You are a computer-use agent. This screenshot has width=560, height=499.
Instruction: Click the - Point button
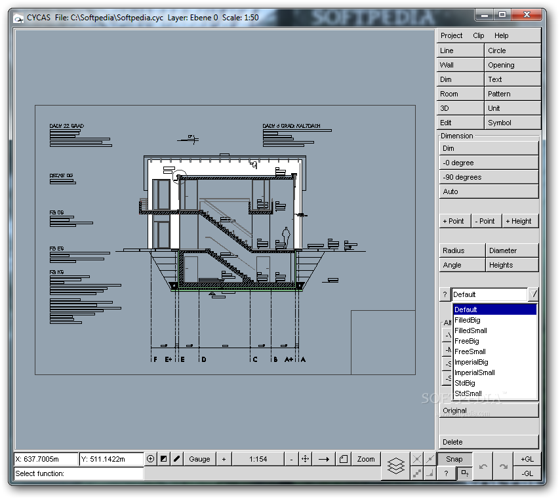coord(486,221)
